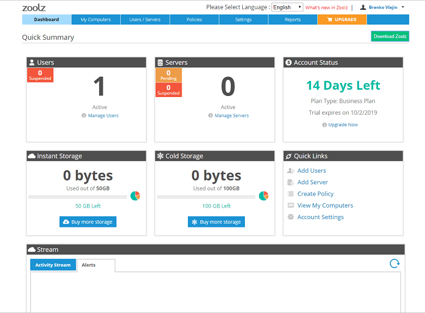Click the 50 GB Left text

click(88, 206)
